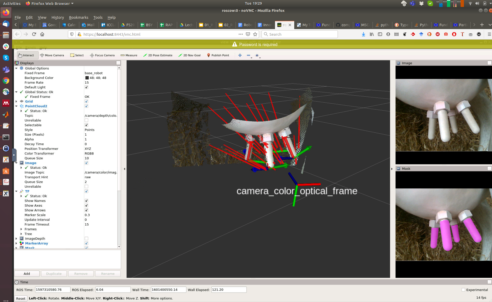Screen dimensions: 492x302
Task: Open the Terminal from the dock
Action: tap(6, 137)
